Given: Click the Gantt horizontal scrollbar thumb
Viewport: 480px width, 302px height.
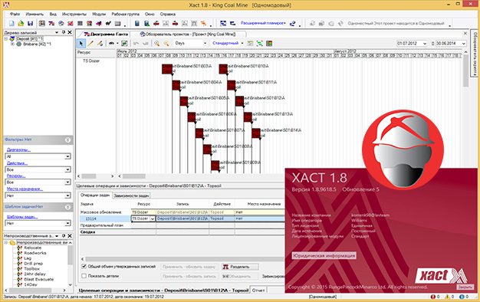Looking at the screenshot, I should point(134,176).
